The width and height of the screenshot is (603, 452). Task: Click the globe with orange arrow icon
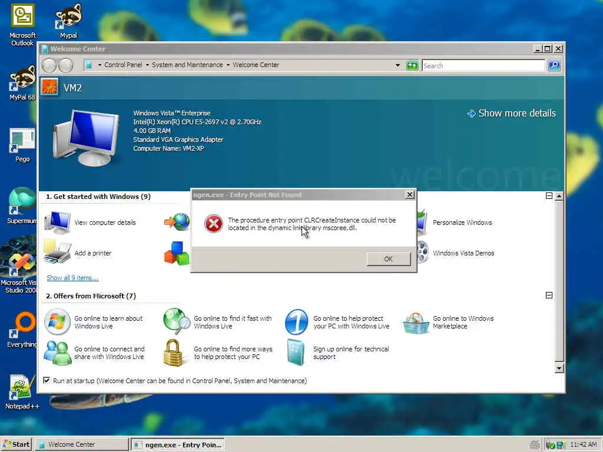tap(177, 221)
